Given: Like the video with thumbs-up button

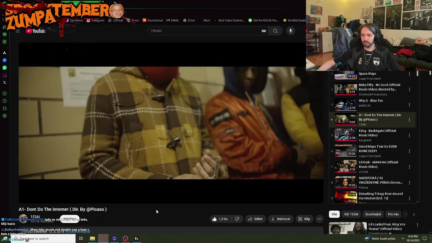Looking at the screenshot, I should coord(220,219).
